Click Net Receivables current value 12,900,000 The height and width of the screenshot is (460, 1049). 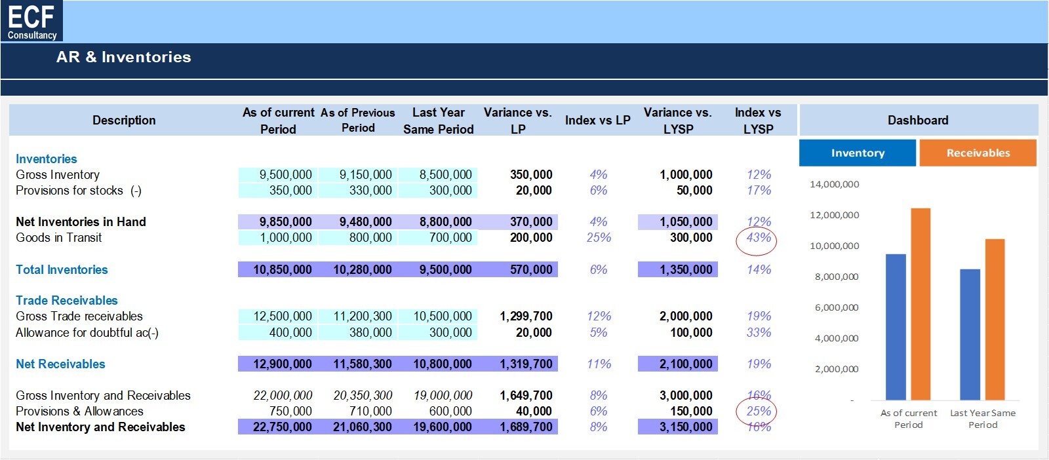(278, 364)
